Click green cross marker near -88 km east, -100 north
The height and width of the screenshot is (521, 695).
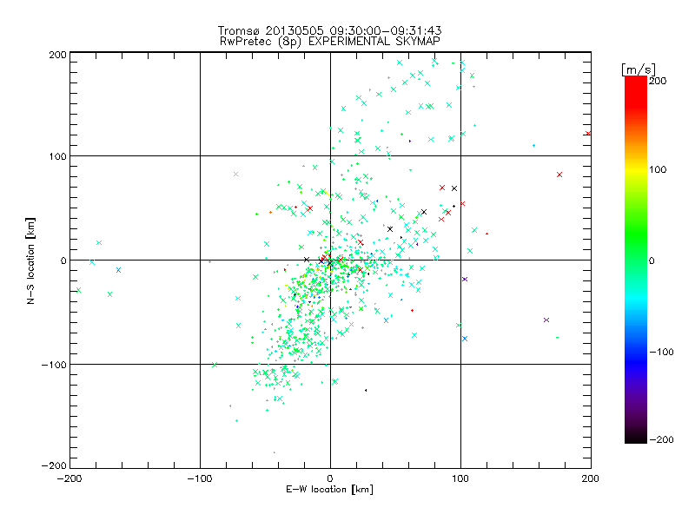[215, 365]
